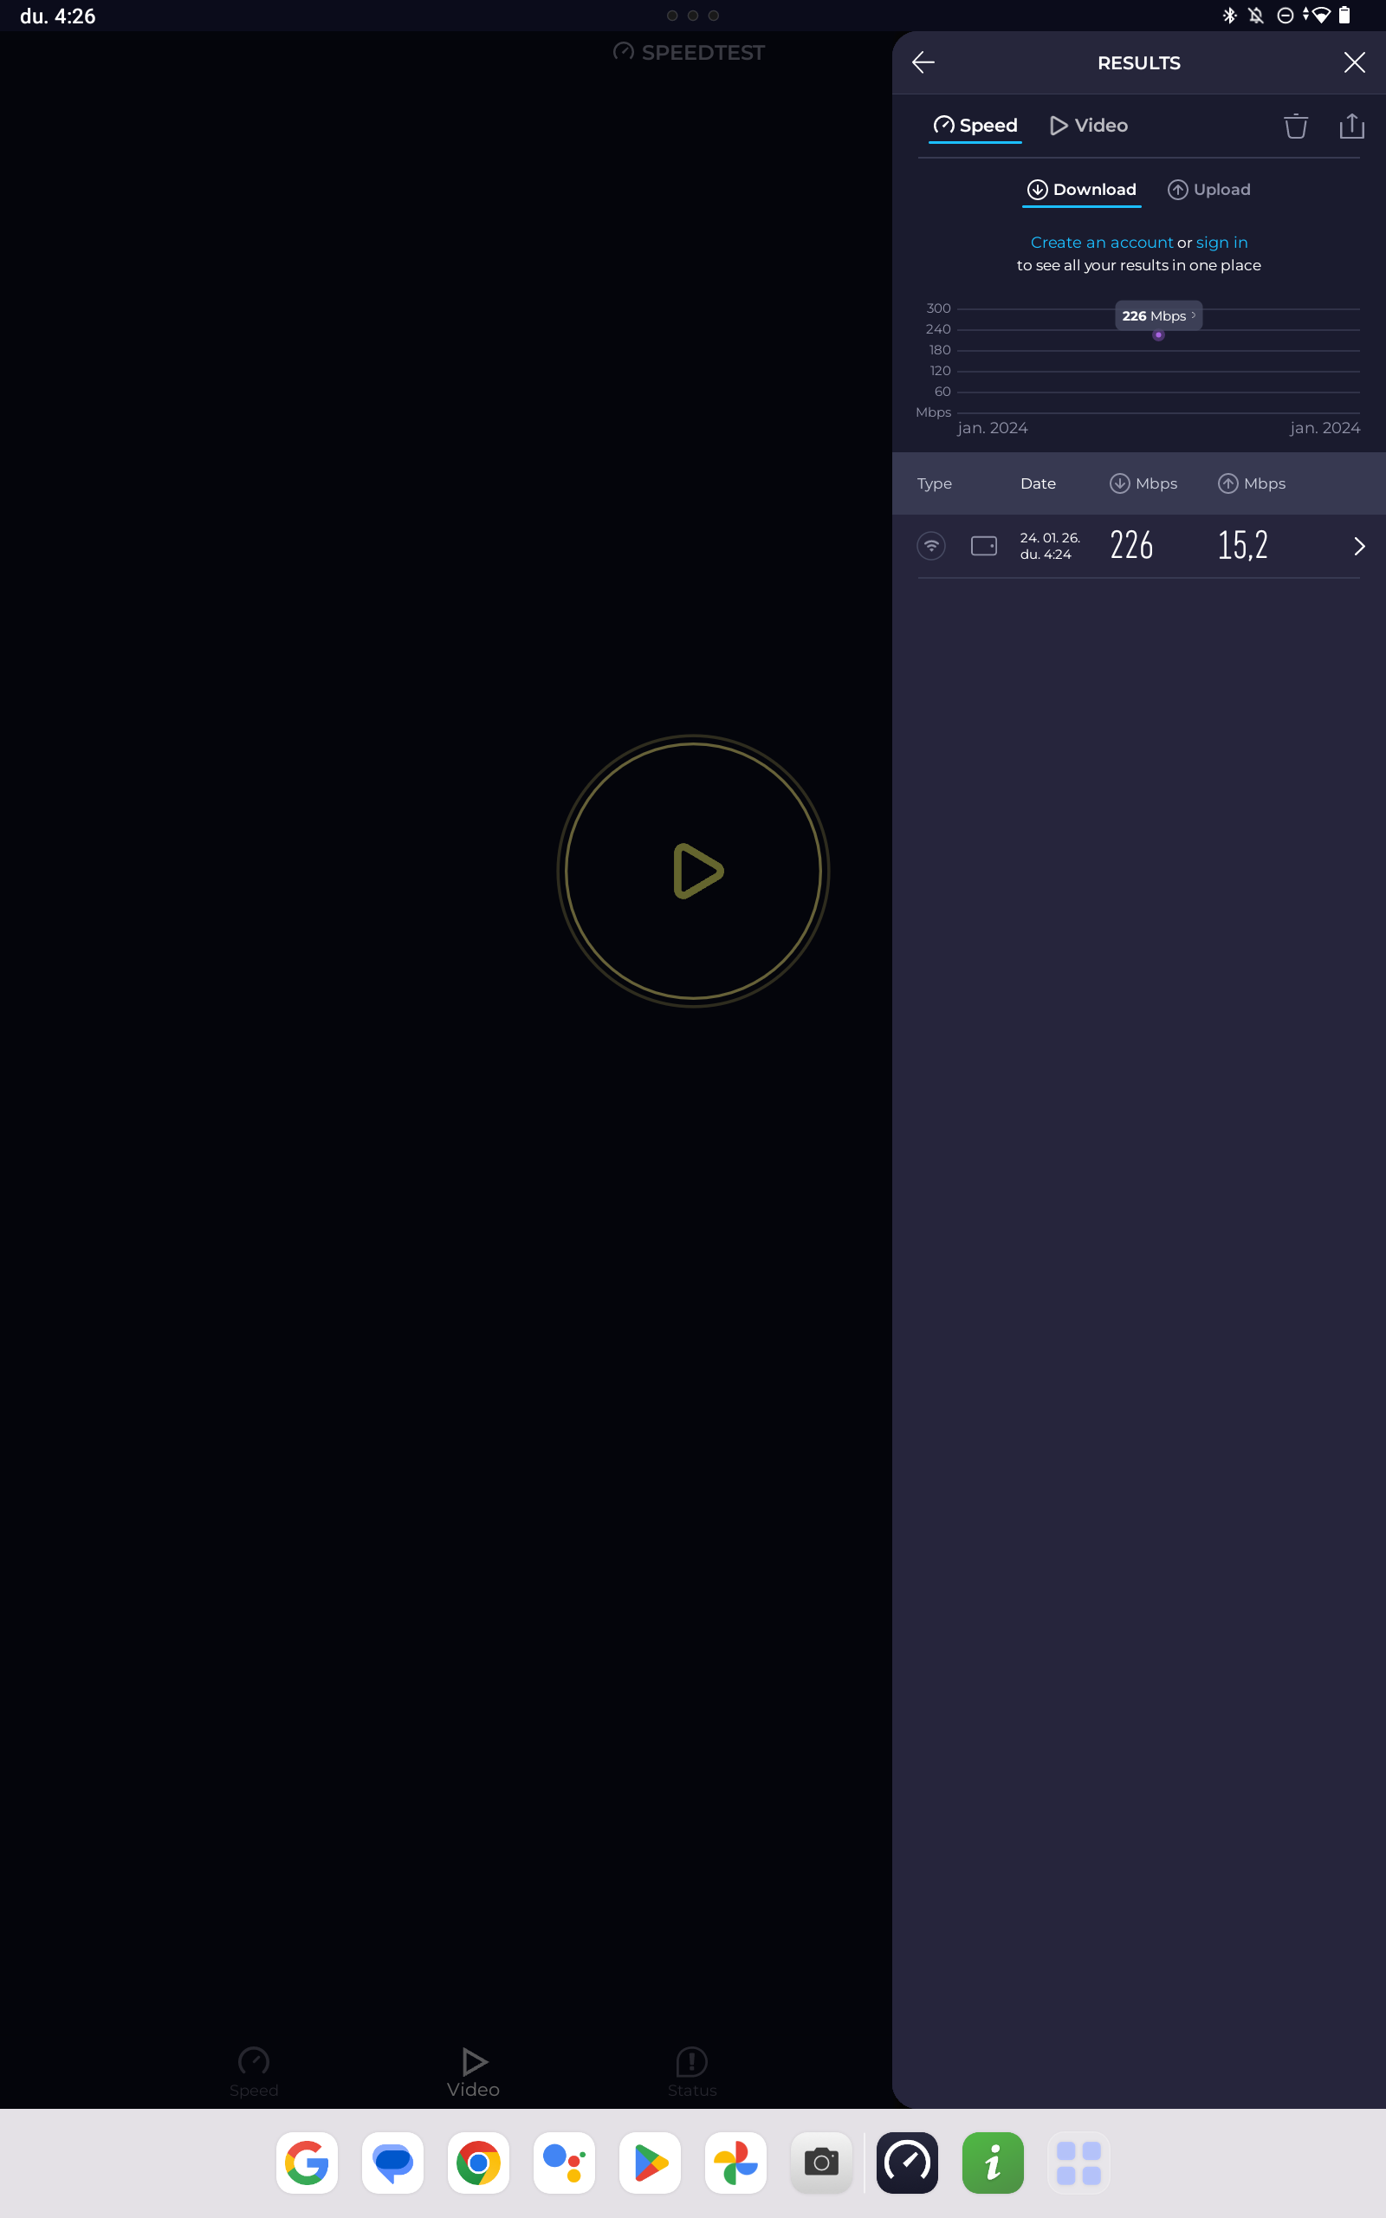This screenshot has width=1386, height=2218.
Task: Click the tablet device icon in result row
Action: pyautogui.click(x=983, y=546)
